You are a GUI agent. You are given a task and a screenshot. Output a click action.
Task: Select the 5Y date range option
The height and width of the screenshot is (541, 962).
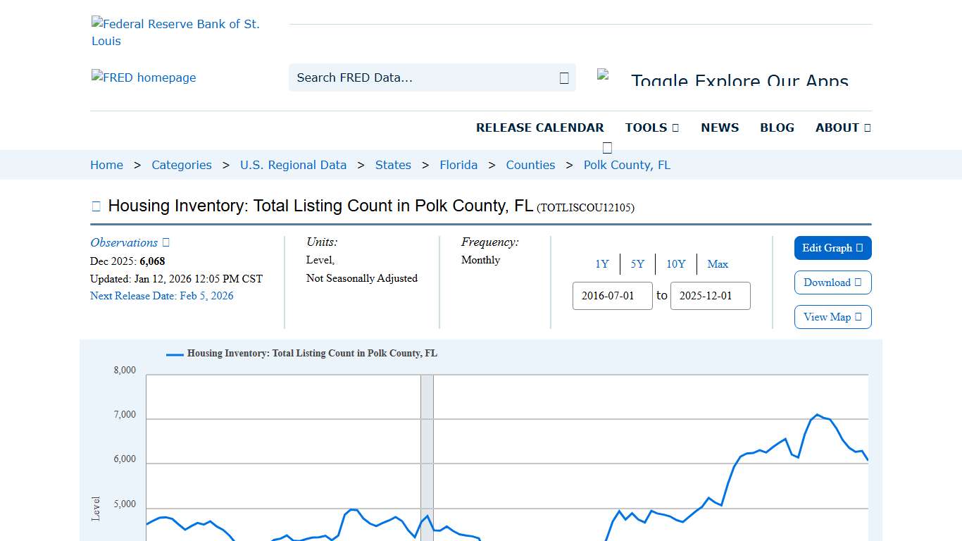click(x=637, y=264)
